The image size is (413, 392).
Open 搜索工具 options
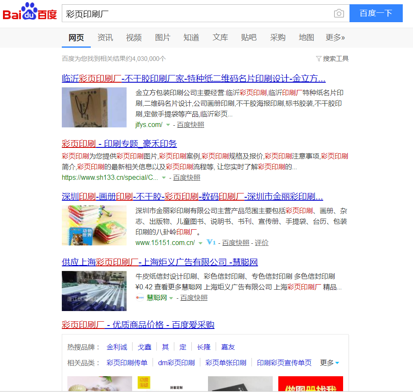(x=335, y=59)
